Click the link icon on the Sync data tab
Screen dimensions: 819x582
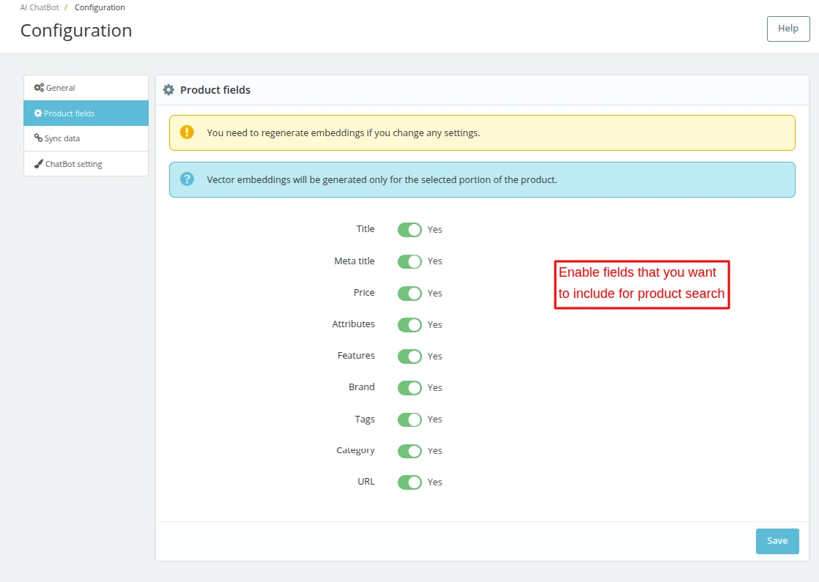tap(37, 138)
